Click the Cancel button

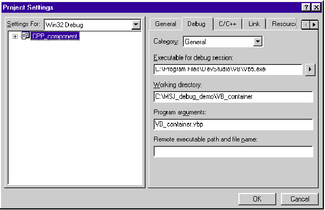(x=300, y=199)
